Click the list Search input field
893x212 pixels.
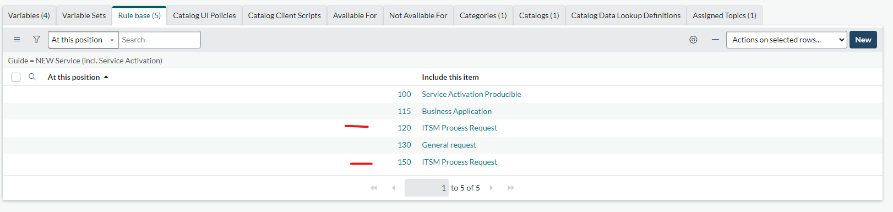pos(160,40)
